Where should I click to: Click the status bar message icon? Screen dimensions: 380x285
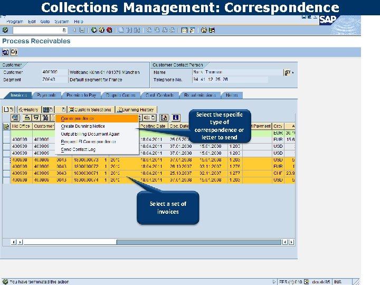coord(5,282)
